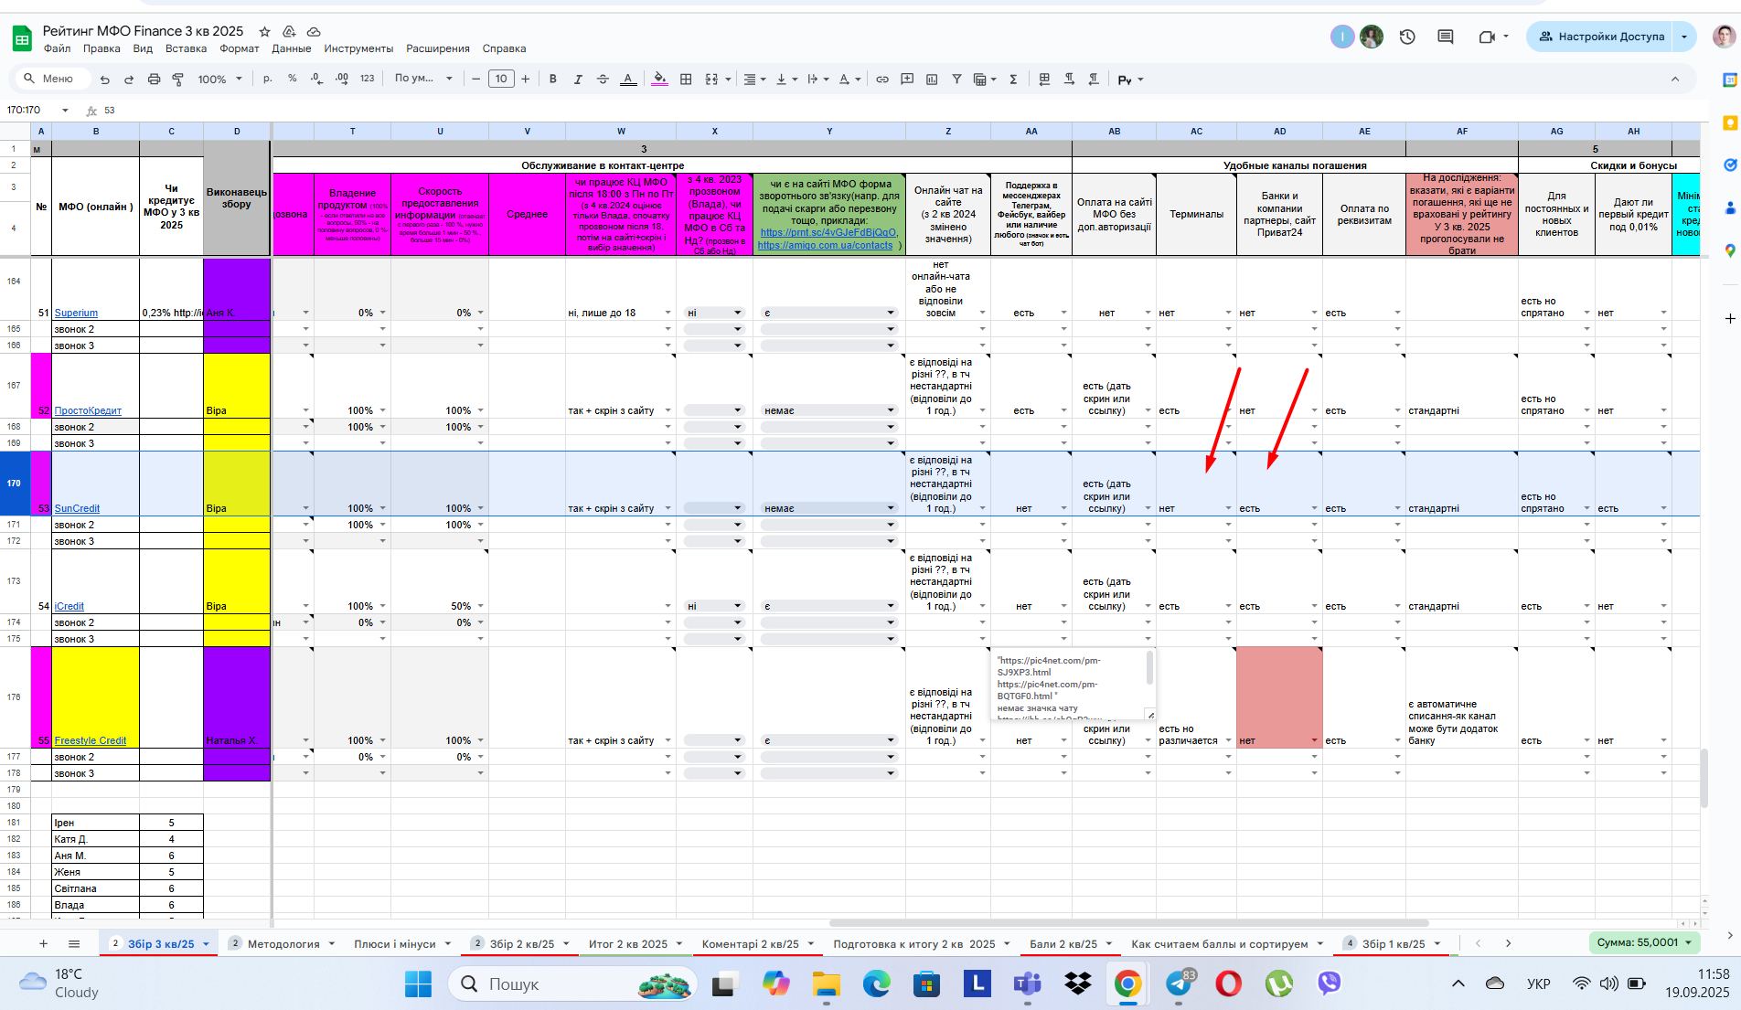Undo the last action
The image size is (1741, 1010).
coord(105,80)
